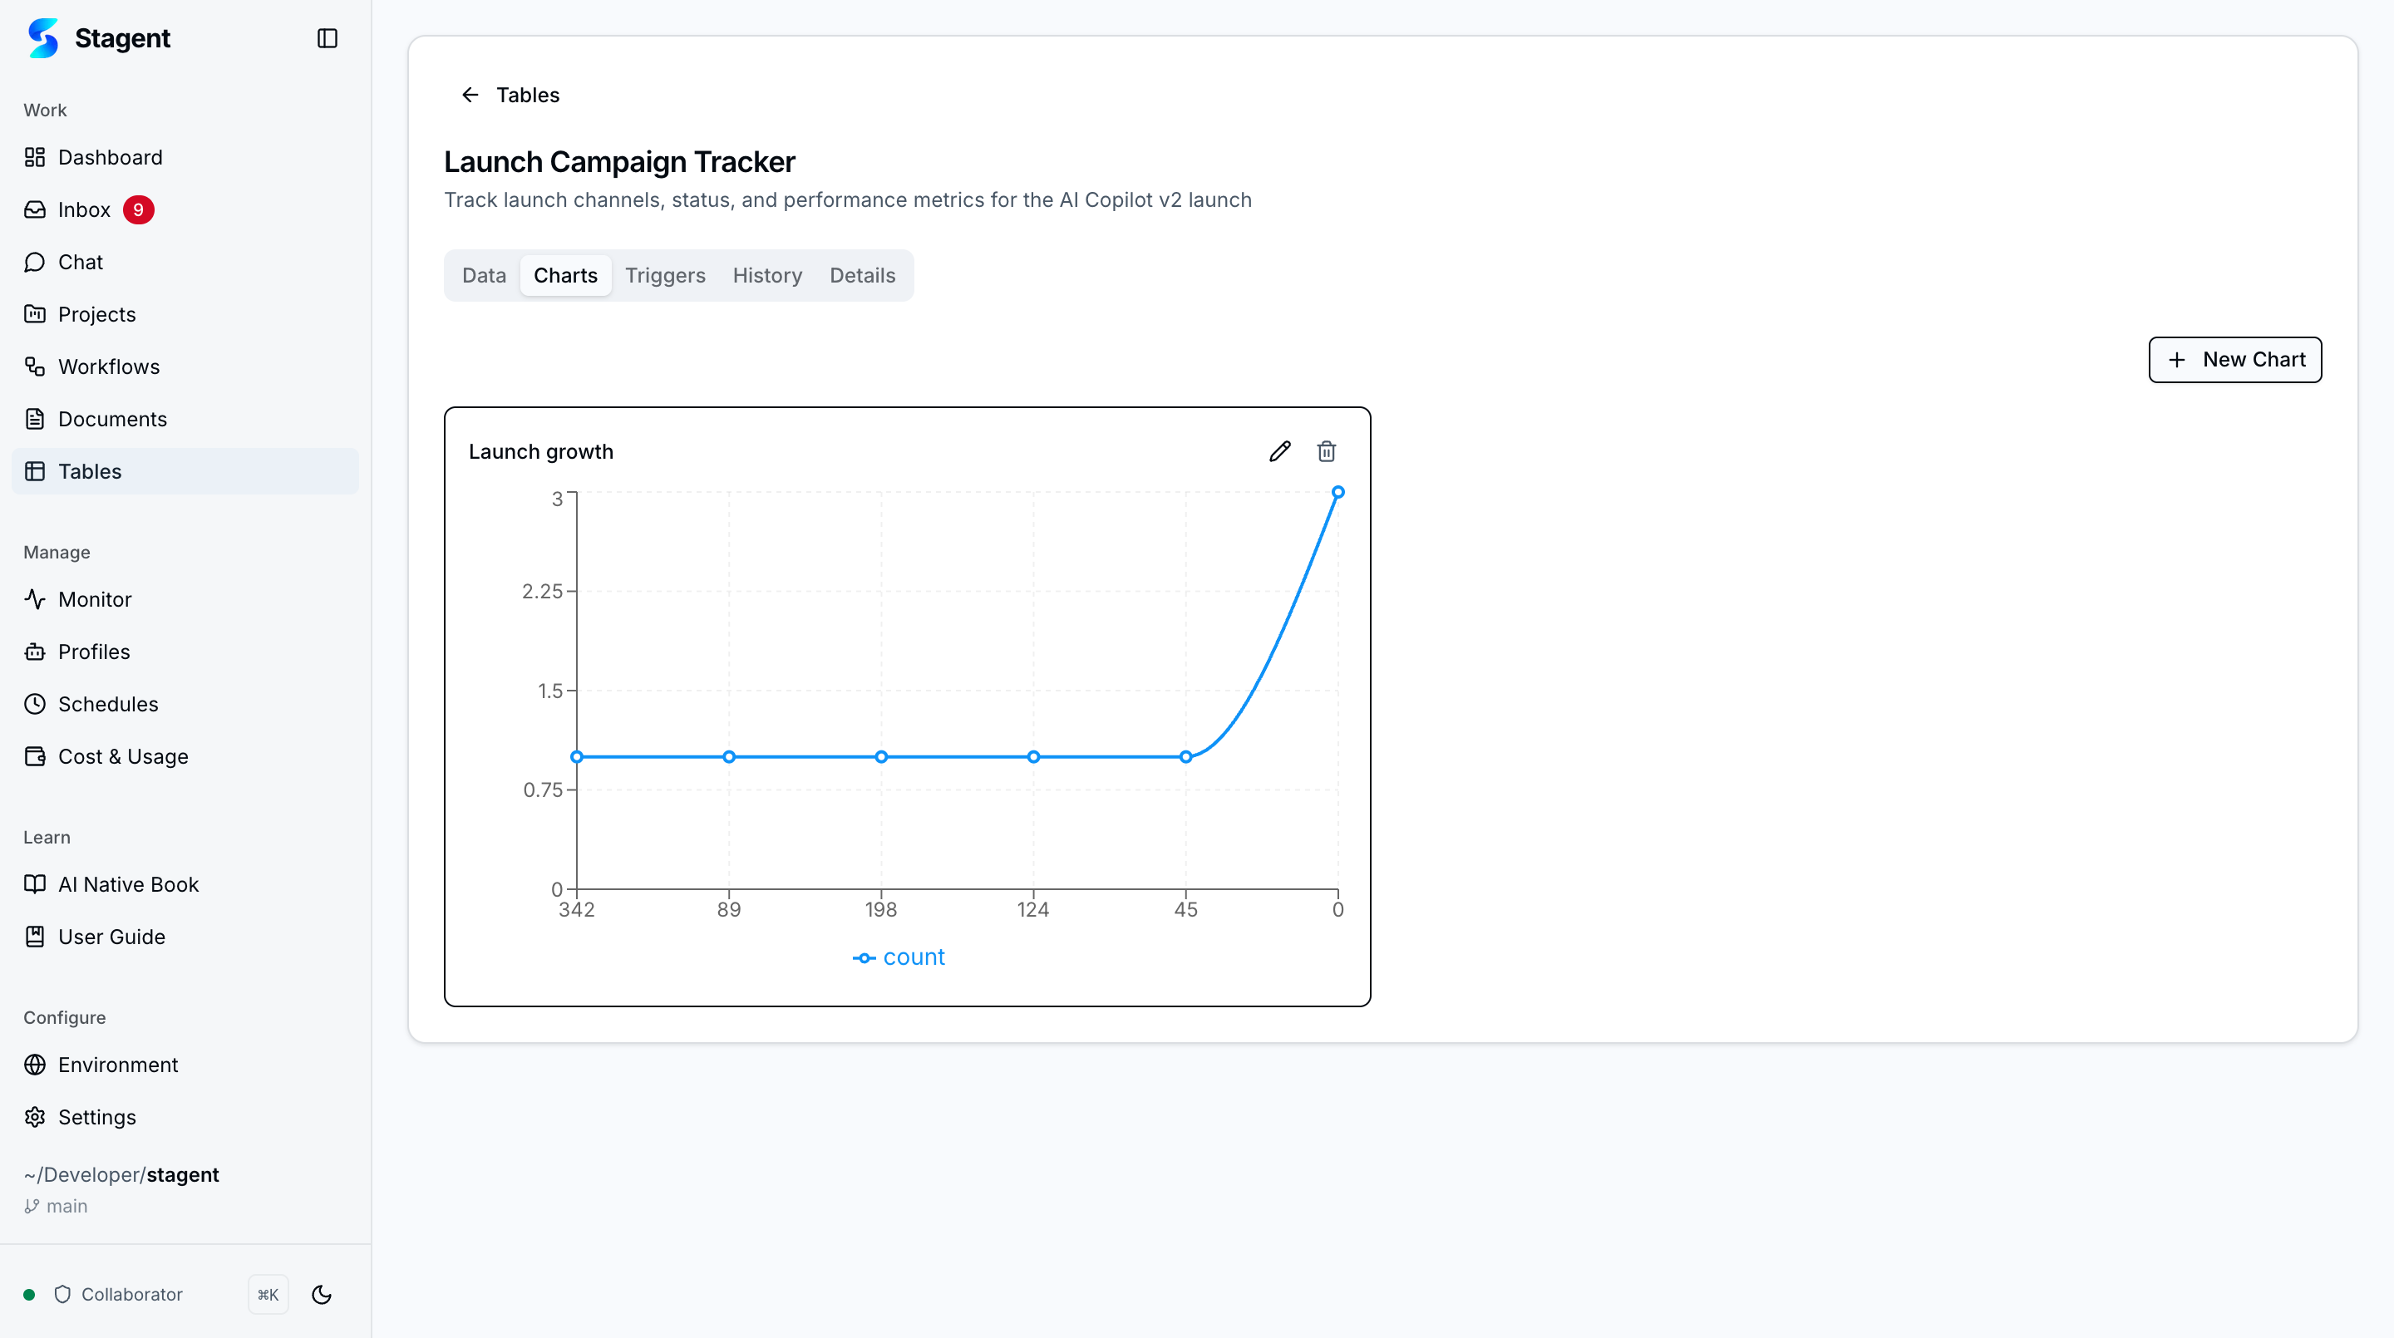Image resolution: width=2394 pixels, height=1338 pixels.
Task: Open Inbox showing 9 unread items
Action: click(85, 209)
